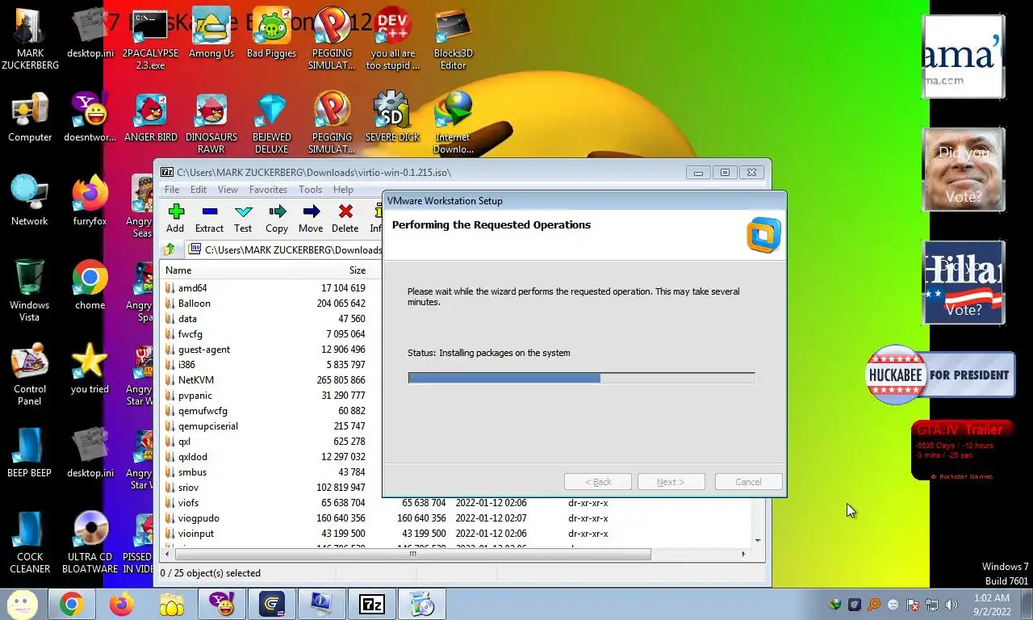Select the Bad Piggies desktop icon

[271, 34]
